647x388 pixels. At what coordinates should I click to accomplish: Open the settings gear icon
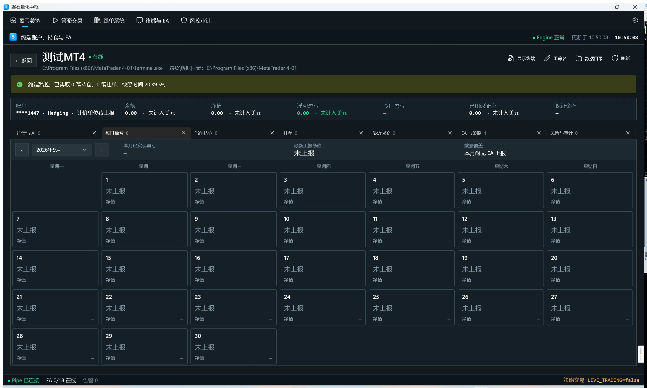tap(635, 20)
